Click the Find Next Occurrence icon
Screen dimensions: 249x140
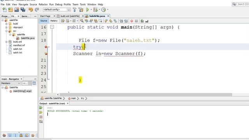pyautogui.click(x=91, y=21)
